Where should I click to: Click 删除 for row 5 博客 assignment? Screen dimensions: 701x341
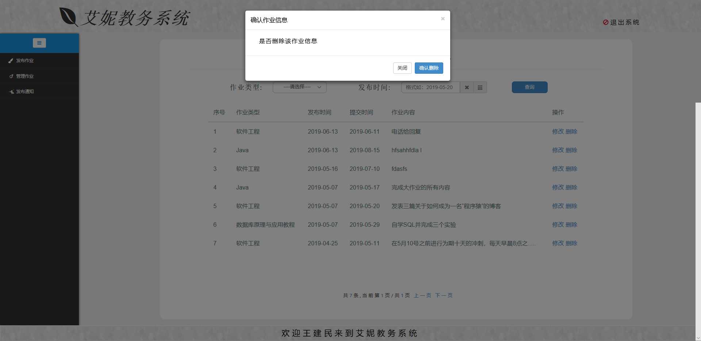pos(571,206)
